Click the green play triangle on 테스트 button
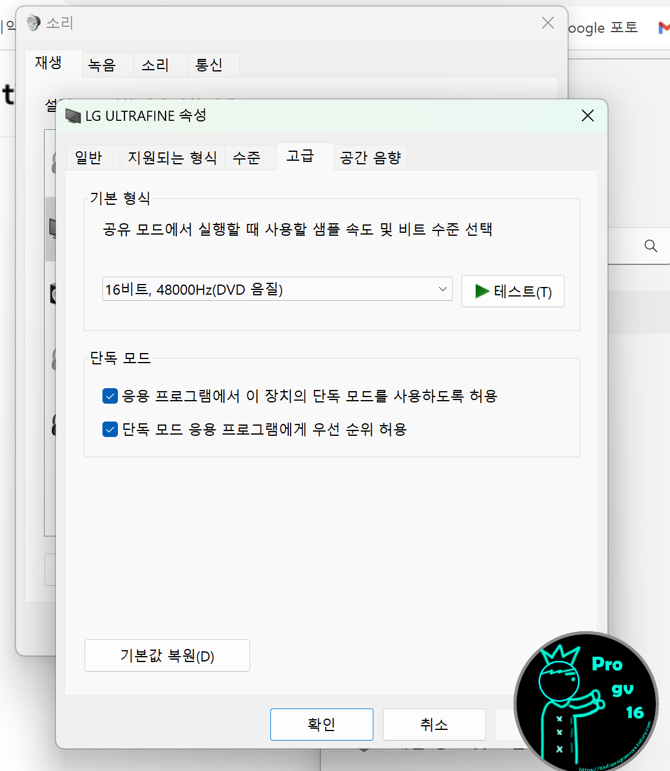Screen dimensions: 670x771 pos(481,291)
